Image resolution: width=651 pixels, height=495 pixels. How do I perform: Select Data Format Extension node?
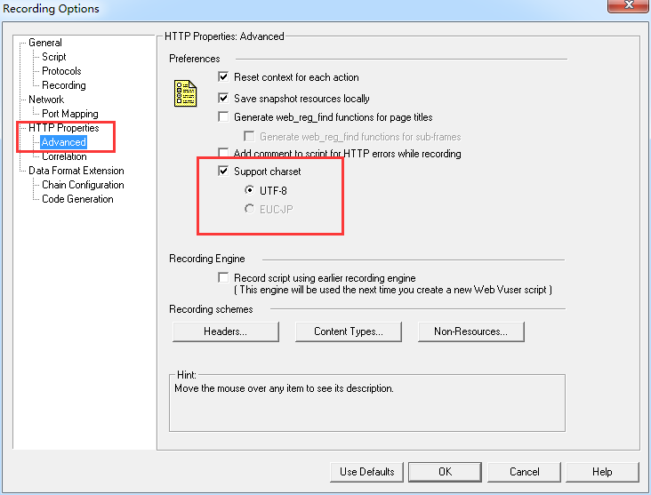pyautogui.click(x=76, y=171)
